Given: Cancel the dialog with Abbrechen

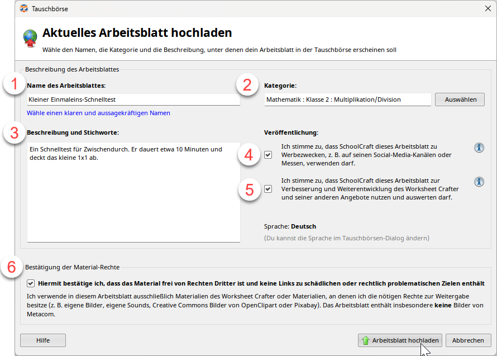Looking at the screenshot, I should click(468, 340).
